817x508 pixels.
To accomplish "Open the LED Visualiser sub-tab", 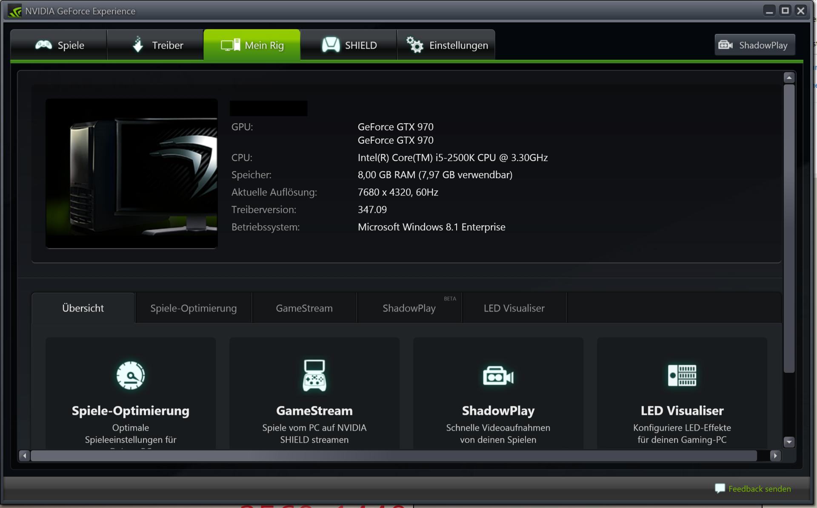I will [514, 308].
